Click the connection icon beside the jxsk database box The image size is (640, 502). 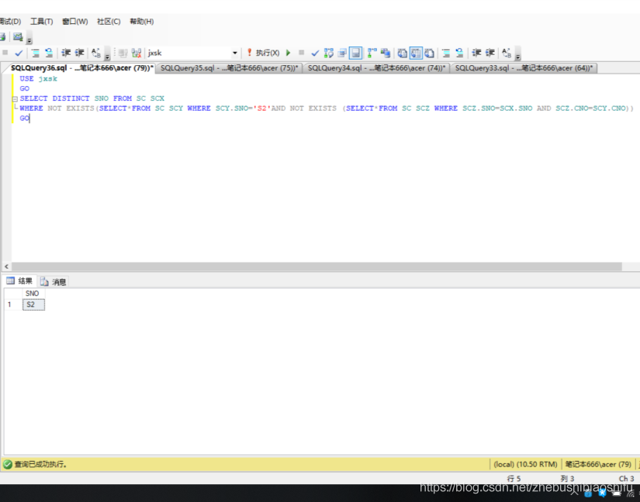click(x=137, y=53)
